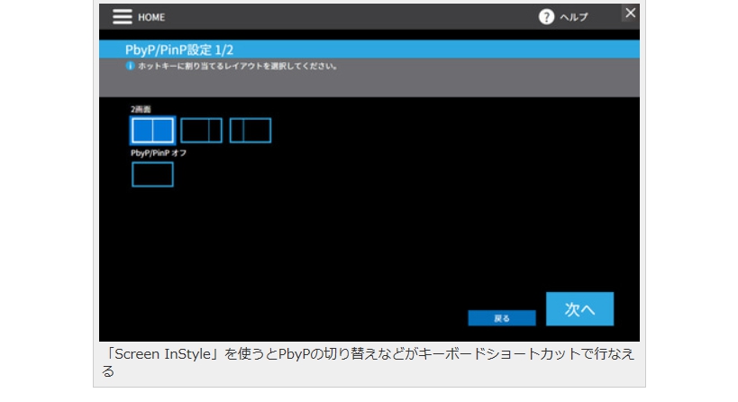Image resolution: width=738 pixels, height=402 pixels.
Task: Click the blue info icon
Action: pos(129,66)
